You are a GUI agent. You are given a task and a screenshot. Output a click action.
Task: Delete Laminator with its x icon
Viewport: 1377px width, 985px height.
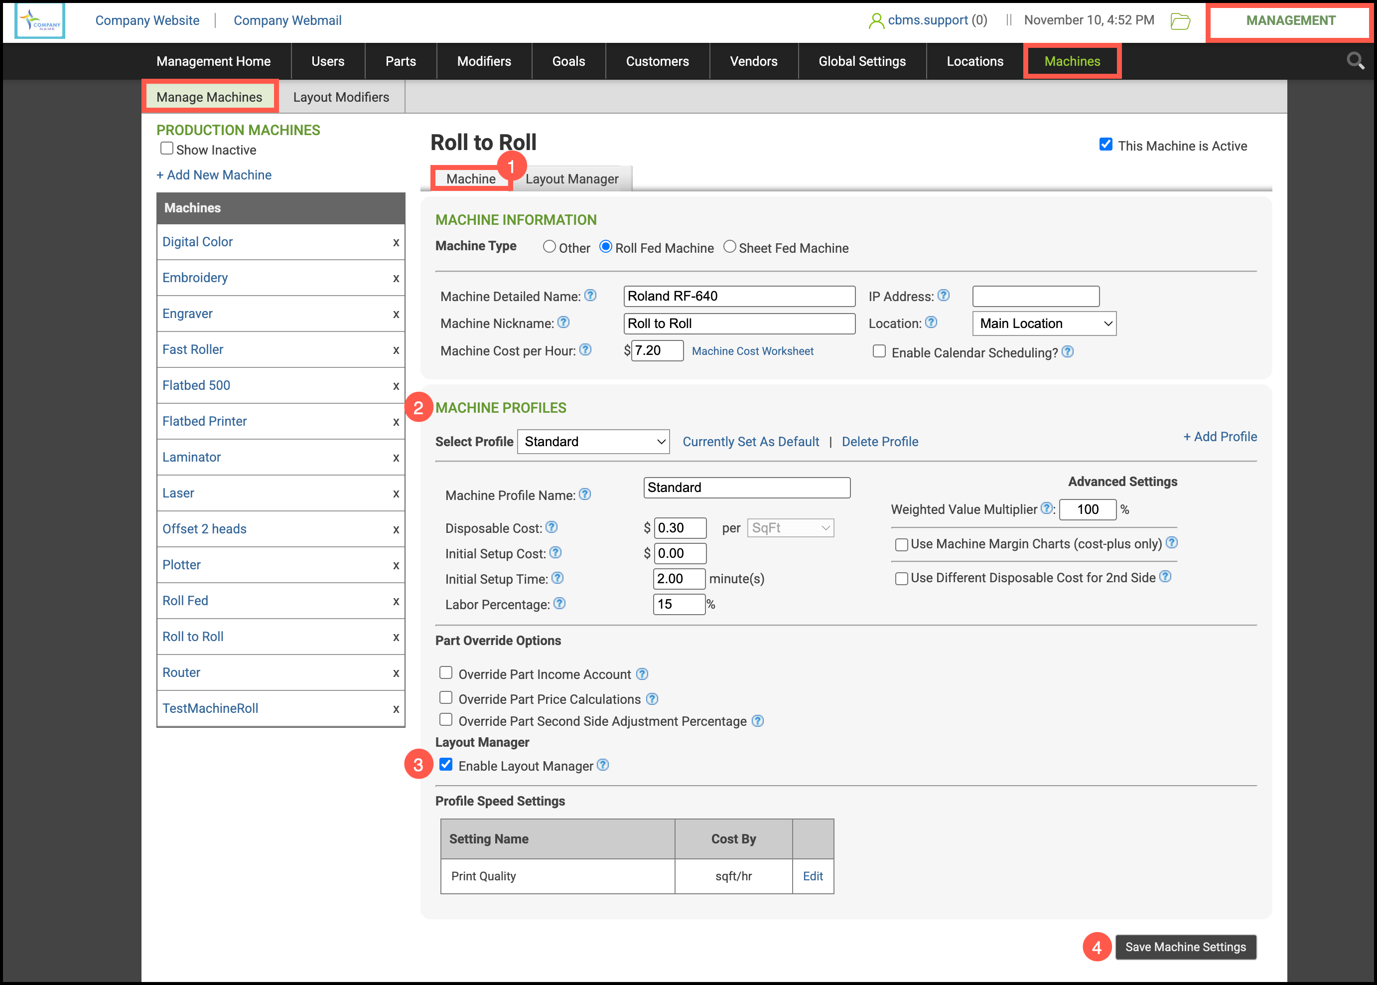coord(396,457)
